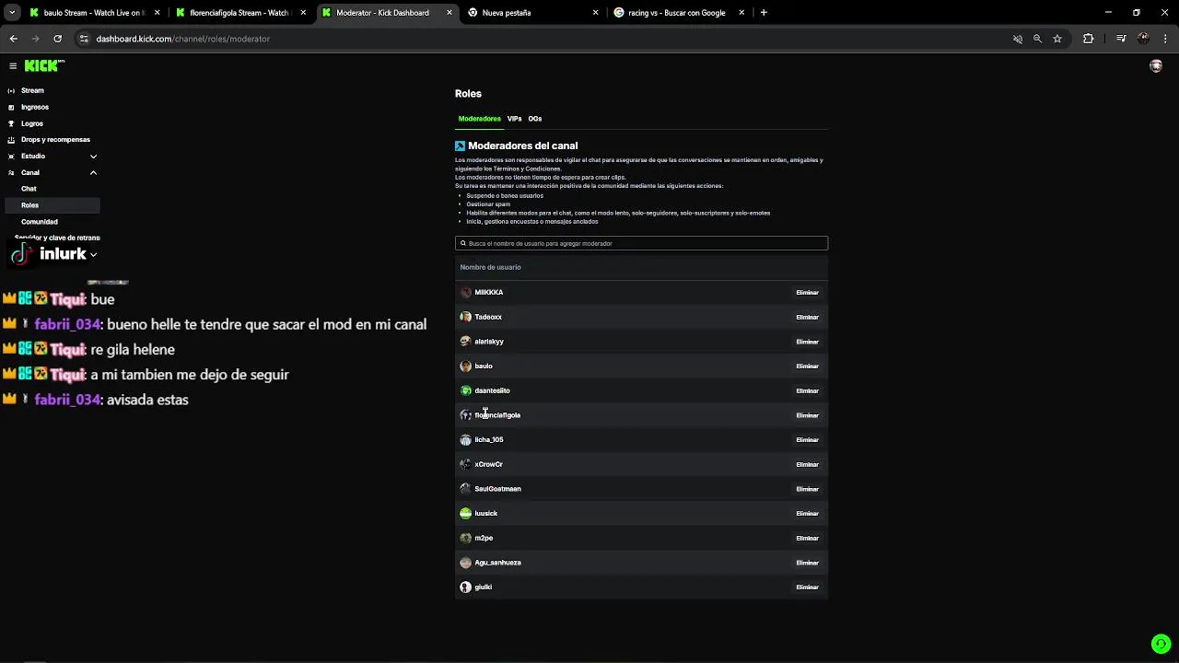Remove alariskyy as moderator
Image resolution: width=1179 pixels, height=663 pixels.
[x=808, y=342]
